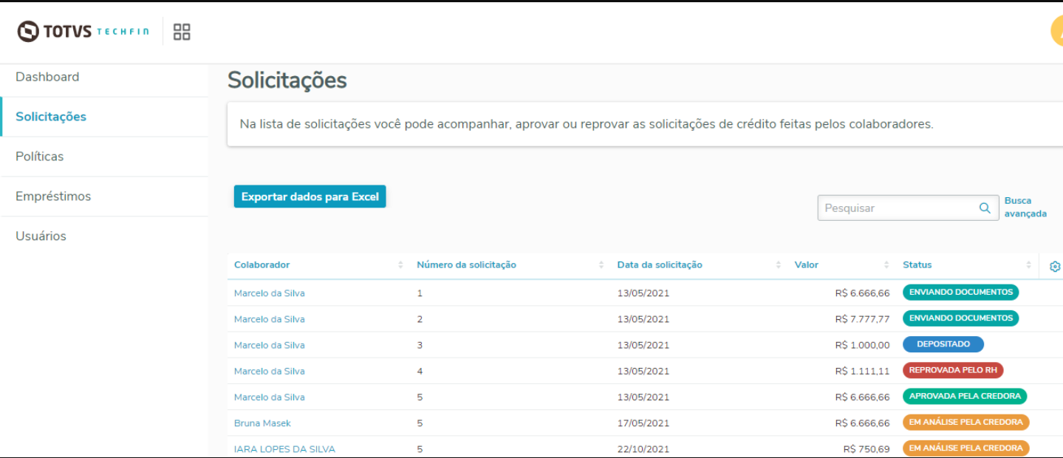Click DEPOSITADO status badge
This screenshot has width=1063, height=458.
943,344
